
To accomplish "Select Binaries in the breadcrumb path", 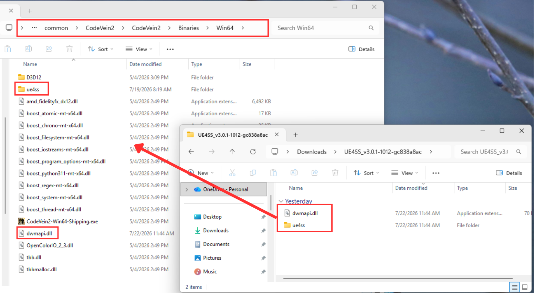I will coord(189,28).
